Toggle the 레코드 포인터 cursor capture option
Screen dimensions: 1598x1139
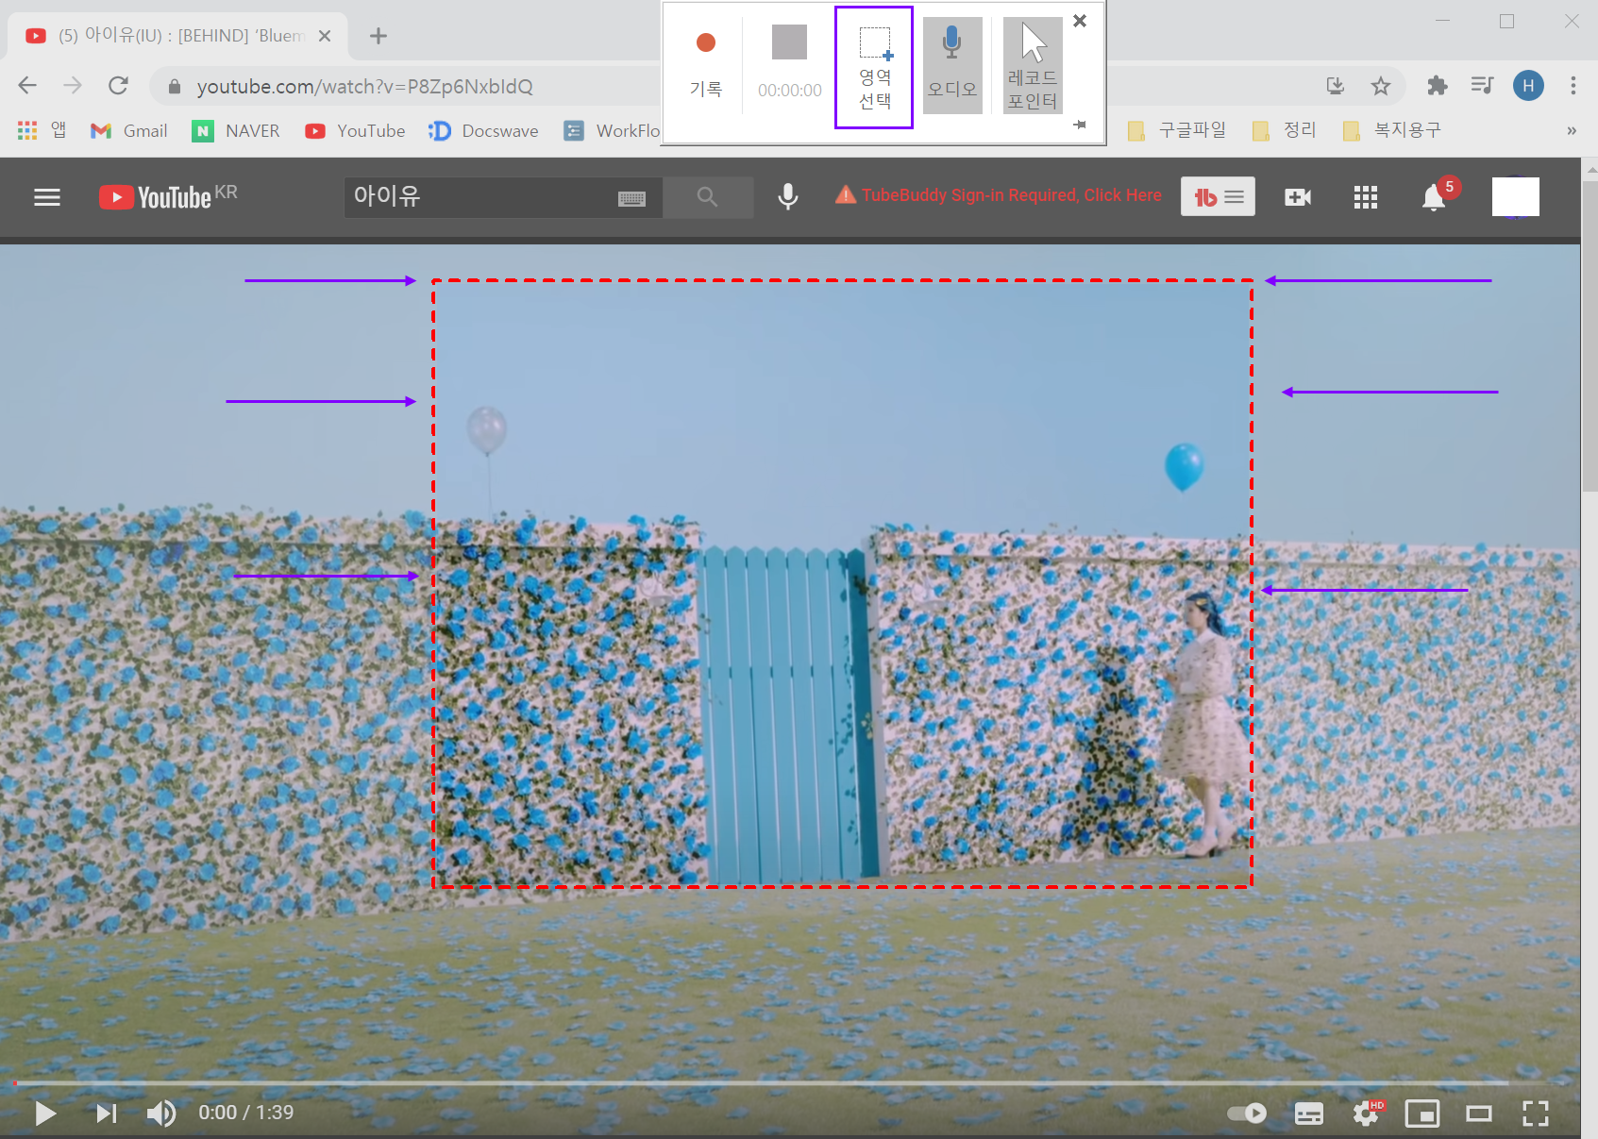coord(1033,65)
